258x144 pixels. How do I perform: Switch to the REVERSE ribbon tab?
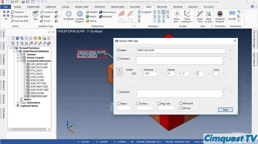[x=178, y=7]
